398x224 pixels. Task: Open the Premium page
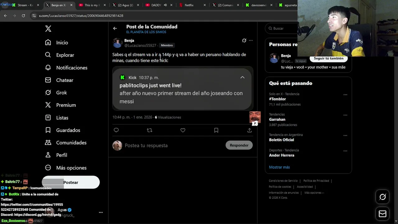[x=60, y=105]
